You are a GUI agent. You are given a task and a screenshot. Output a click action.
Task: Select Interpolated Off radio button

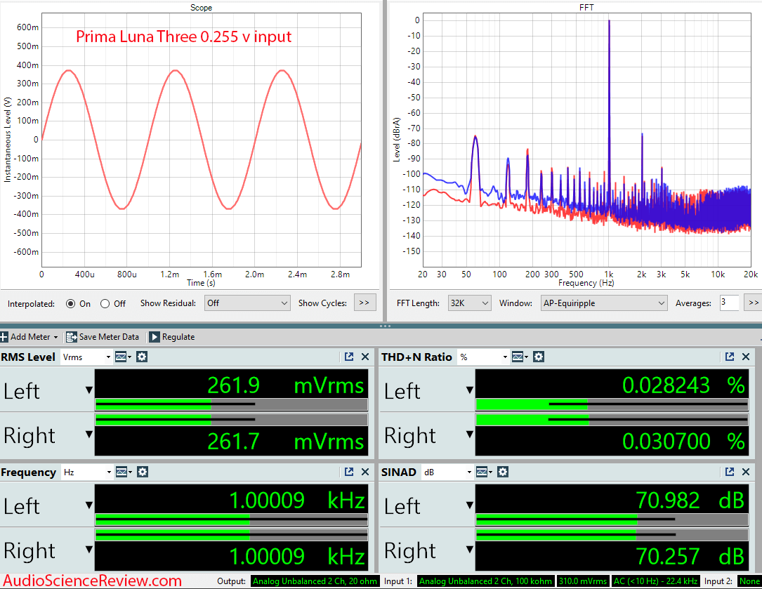coord(105,304)
